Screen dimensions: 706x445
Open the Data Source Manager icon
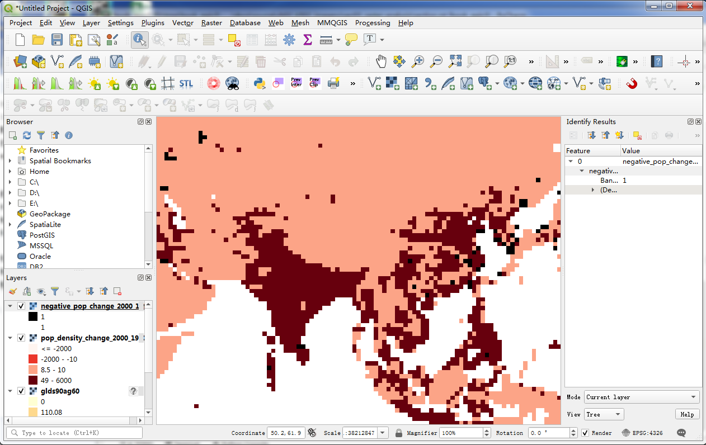pyautogui.click(x=20, y=61)
